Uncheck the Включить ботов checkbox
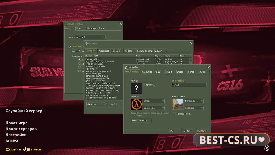The image size is (275, 155). pos(70,47)
